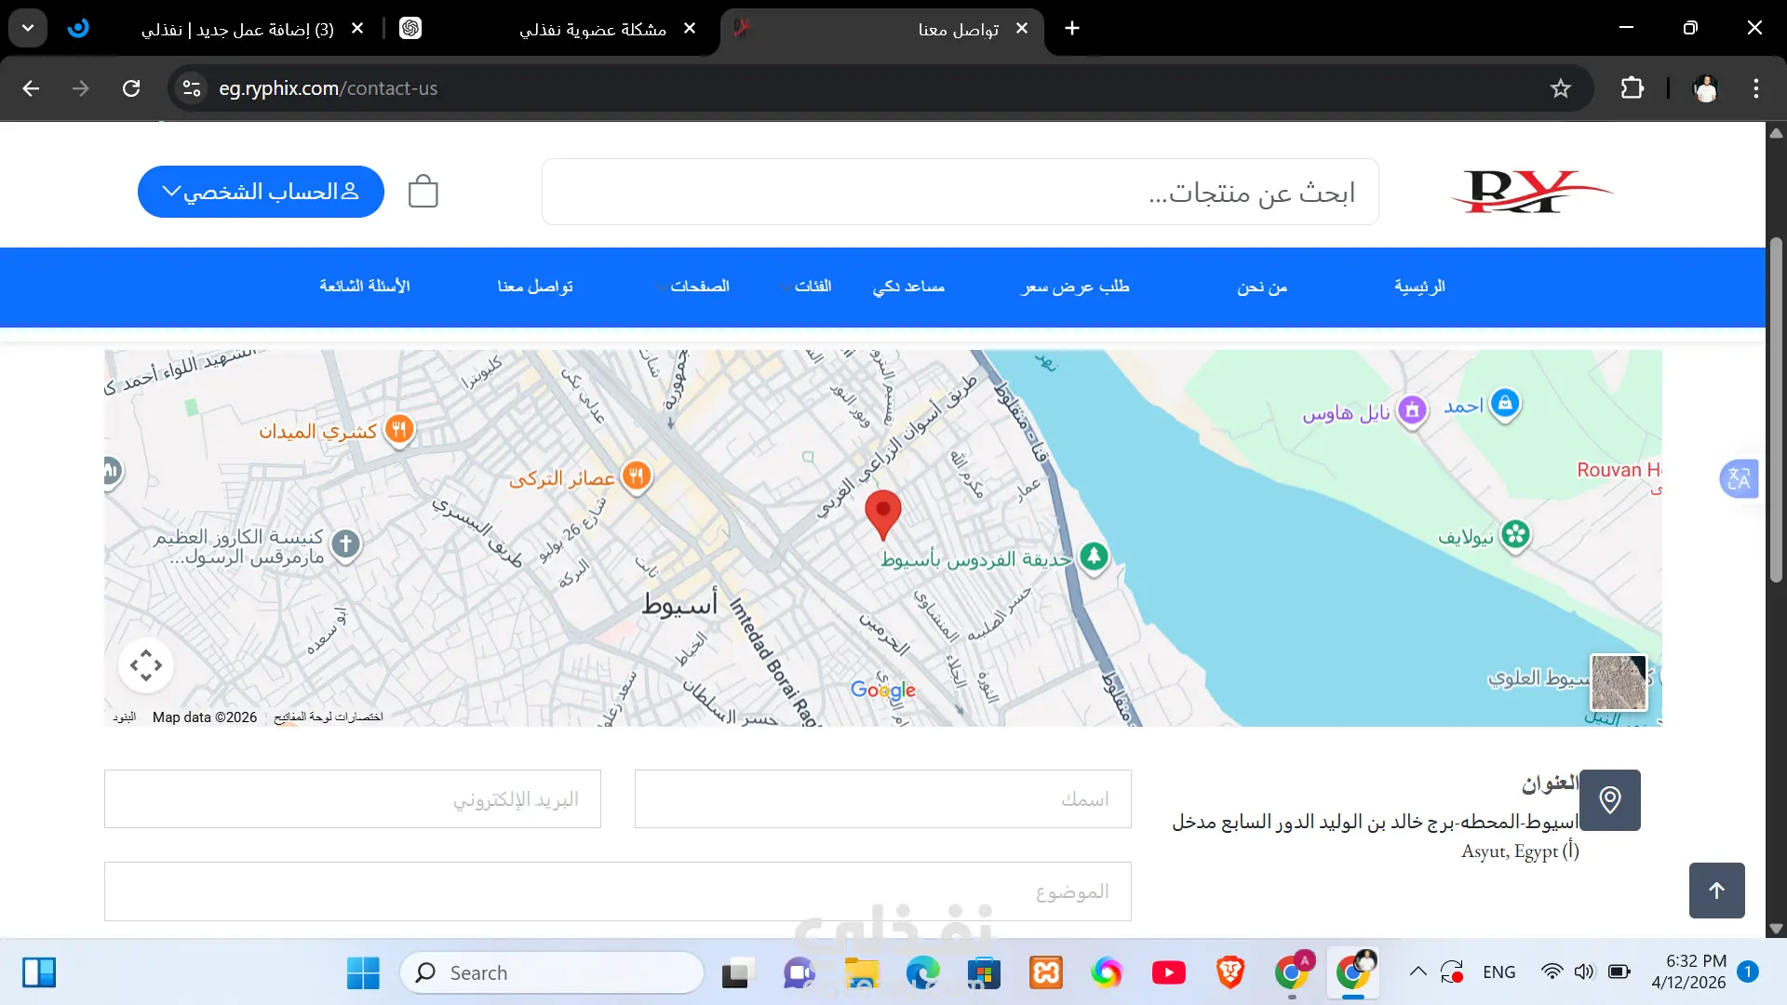Open browser extensions puzzle icon

pos(1632,88)
